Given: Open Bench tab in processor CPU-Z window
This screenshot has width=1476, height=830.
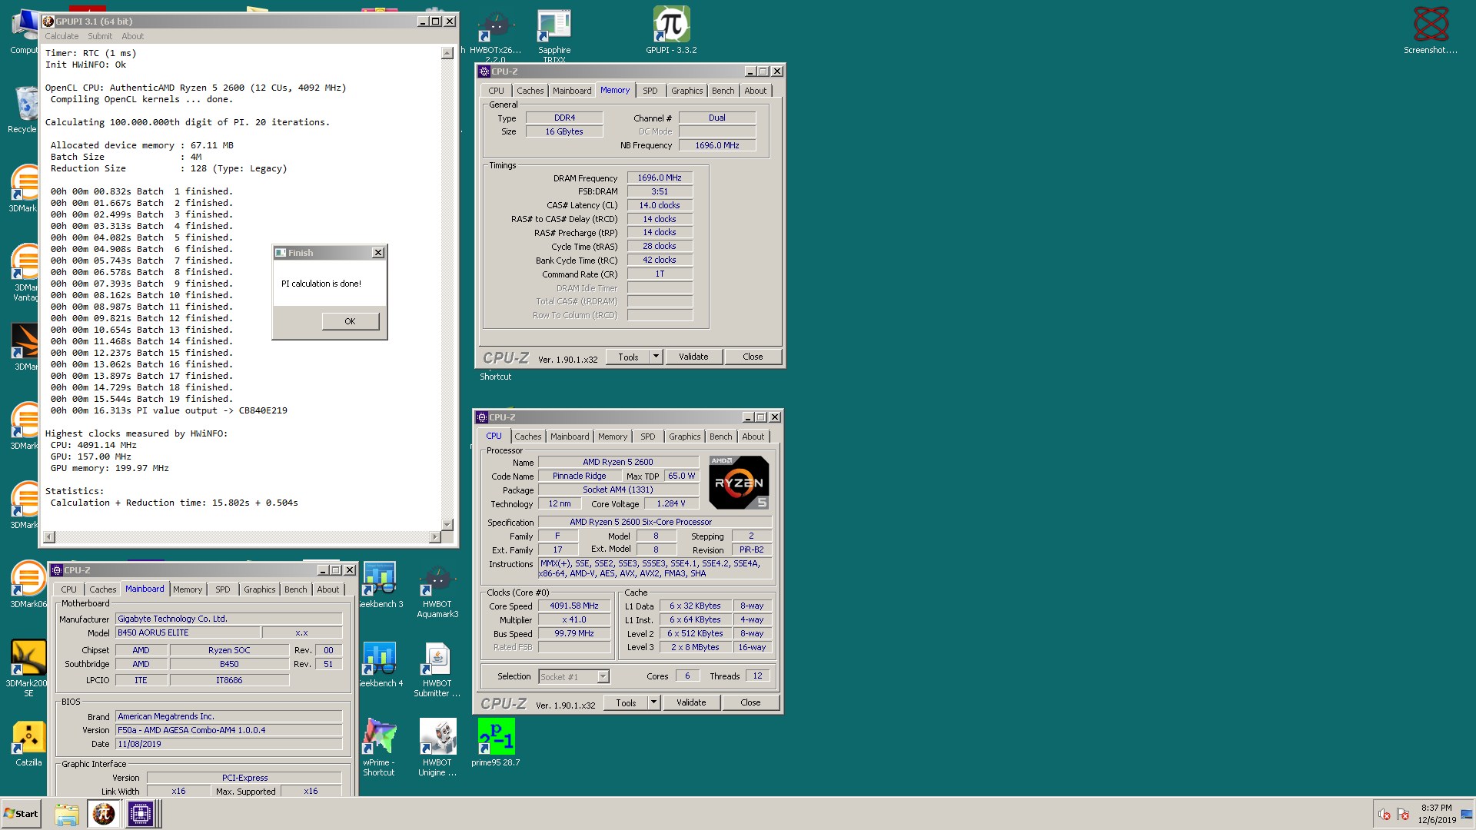Looking at the screenshot, I should pyautogui.click(x=720, y=437).
